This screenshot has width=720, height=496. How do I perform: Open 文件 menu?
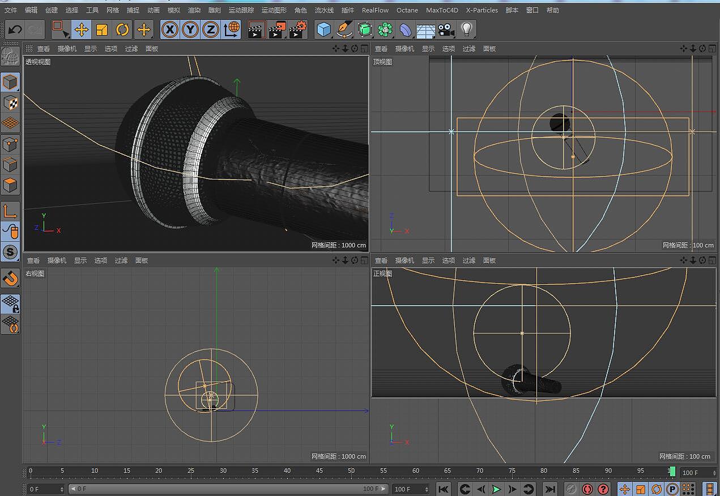[x=11, y=10]
